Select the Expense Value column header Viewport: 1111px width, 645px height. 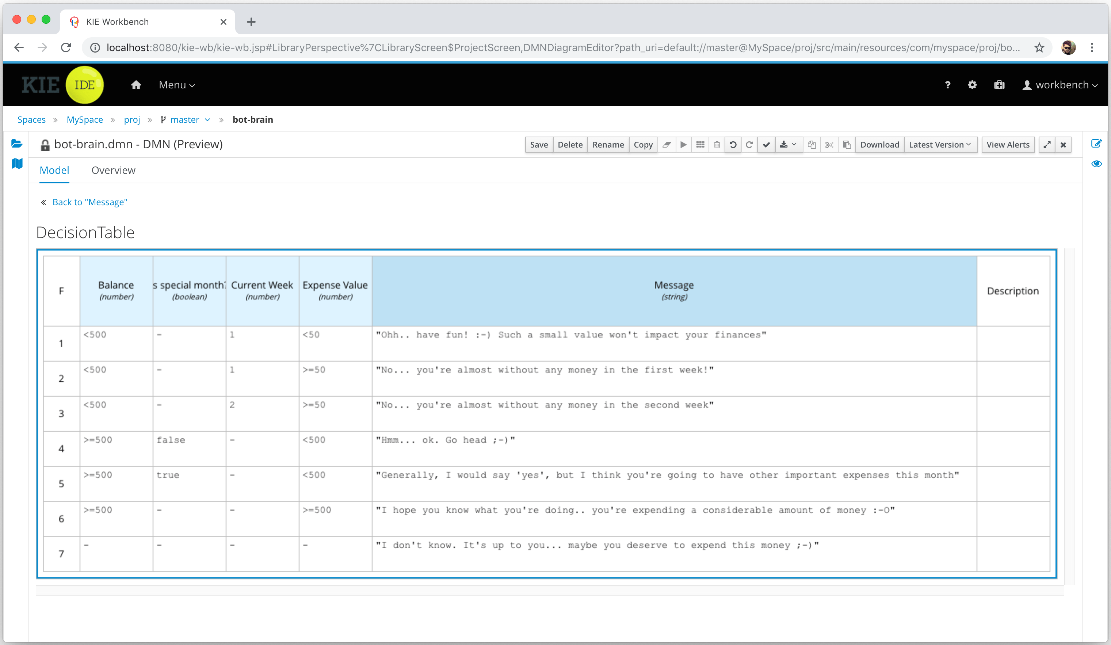[336, 291]
